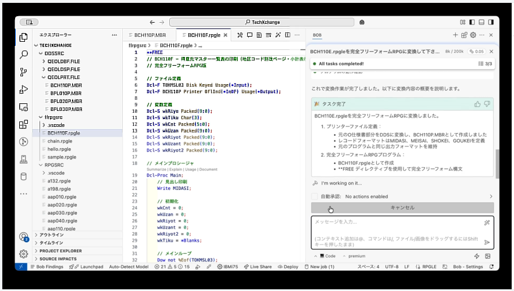Viewport: 514px width, 291px height.
Task: Click the lightning bolt icon below input
Action: 477,256
